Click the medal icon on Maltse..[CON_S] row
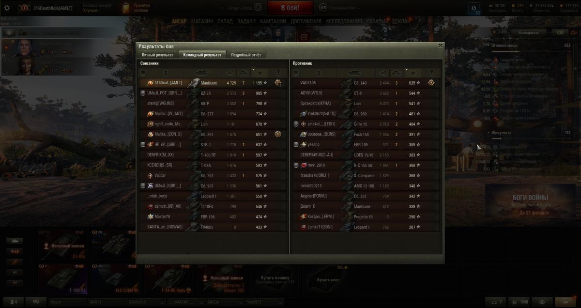 click(278, 134)
